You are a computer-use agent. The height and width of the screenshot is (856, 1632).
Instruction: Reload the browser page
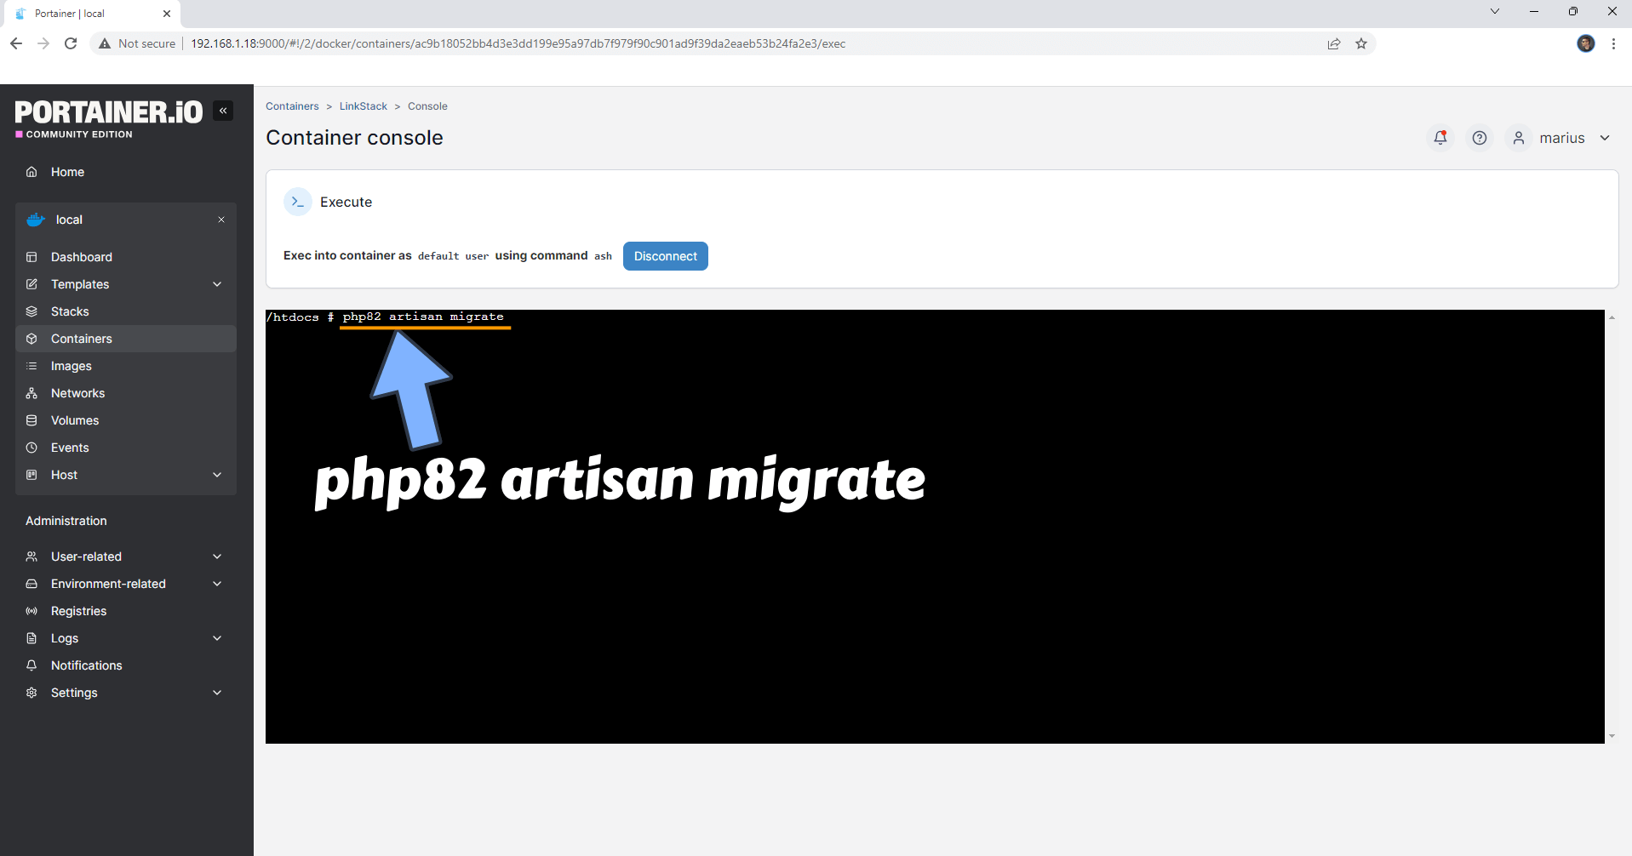point(71,43)
